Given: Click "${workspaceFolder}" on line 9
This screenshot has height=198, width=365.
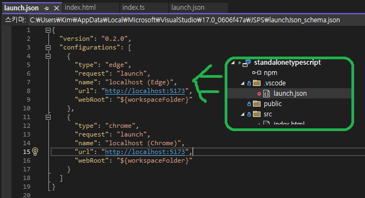Looking at the screenshot, I should pos(154,100).
